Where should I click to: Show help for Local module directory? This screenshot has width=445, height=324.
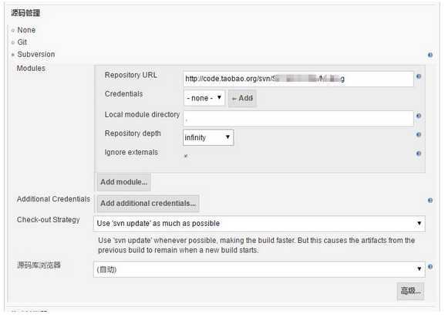pos(419,116)
